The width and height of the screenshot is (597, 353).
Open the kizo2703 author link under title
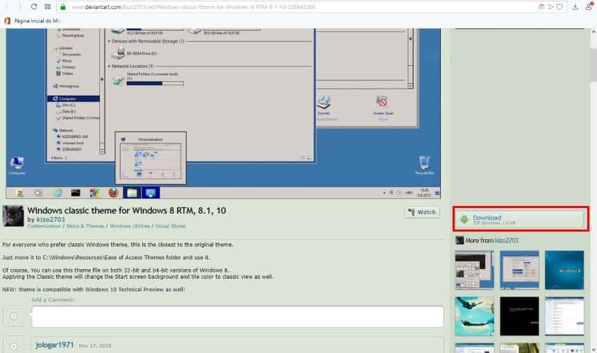point(51,219)
